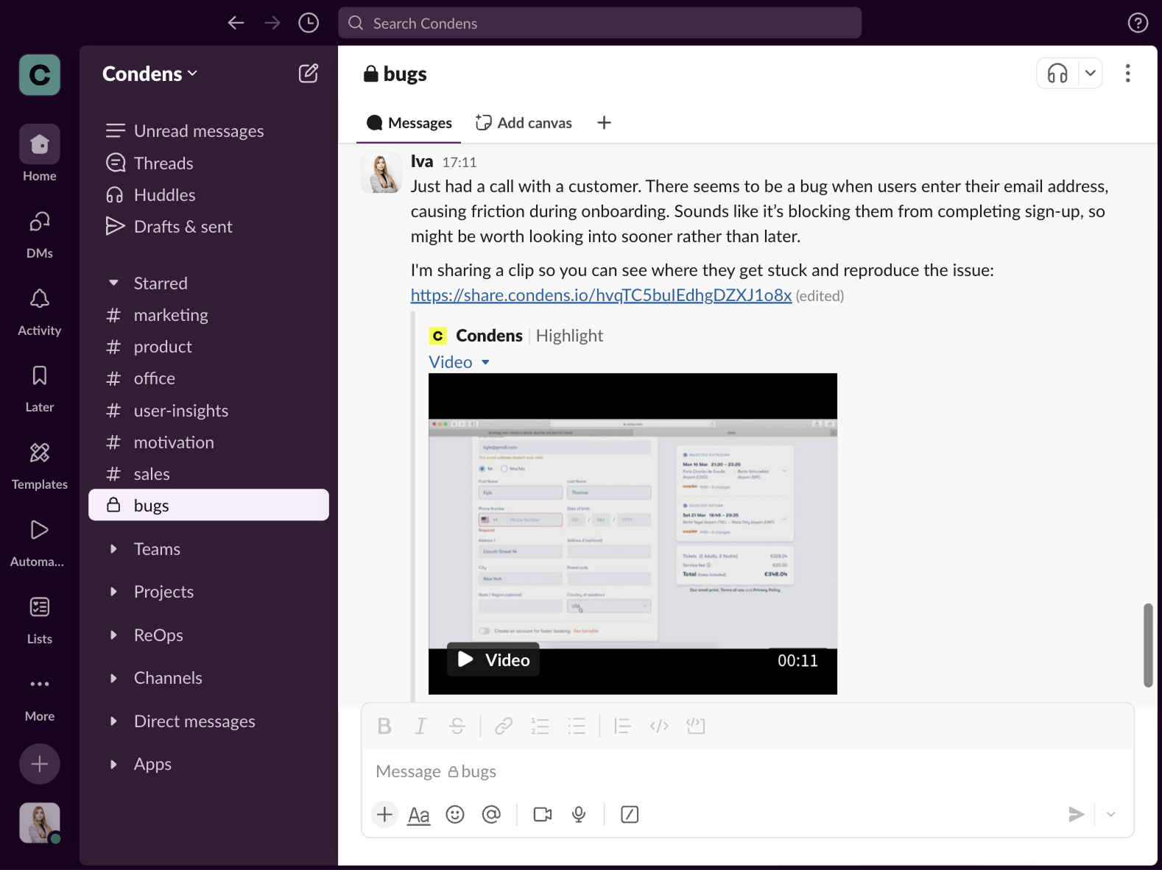1162x870 pixels.
Task: Open Later bookmark in the left rail
Action: (40, 389)
